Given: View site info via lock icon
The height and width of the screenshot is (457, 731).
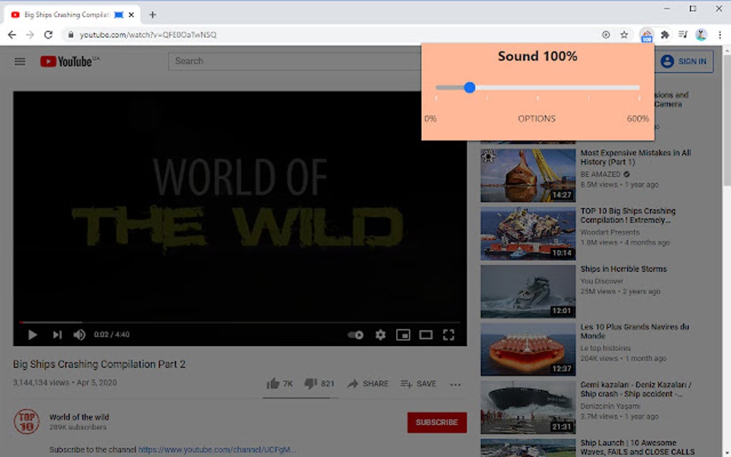Looking at the screenshot, I should [x=71, y=34].
